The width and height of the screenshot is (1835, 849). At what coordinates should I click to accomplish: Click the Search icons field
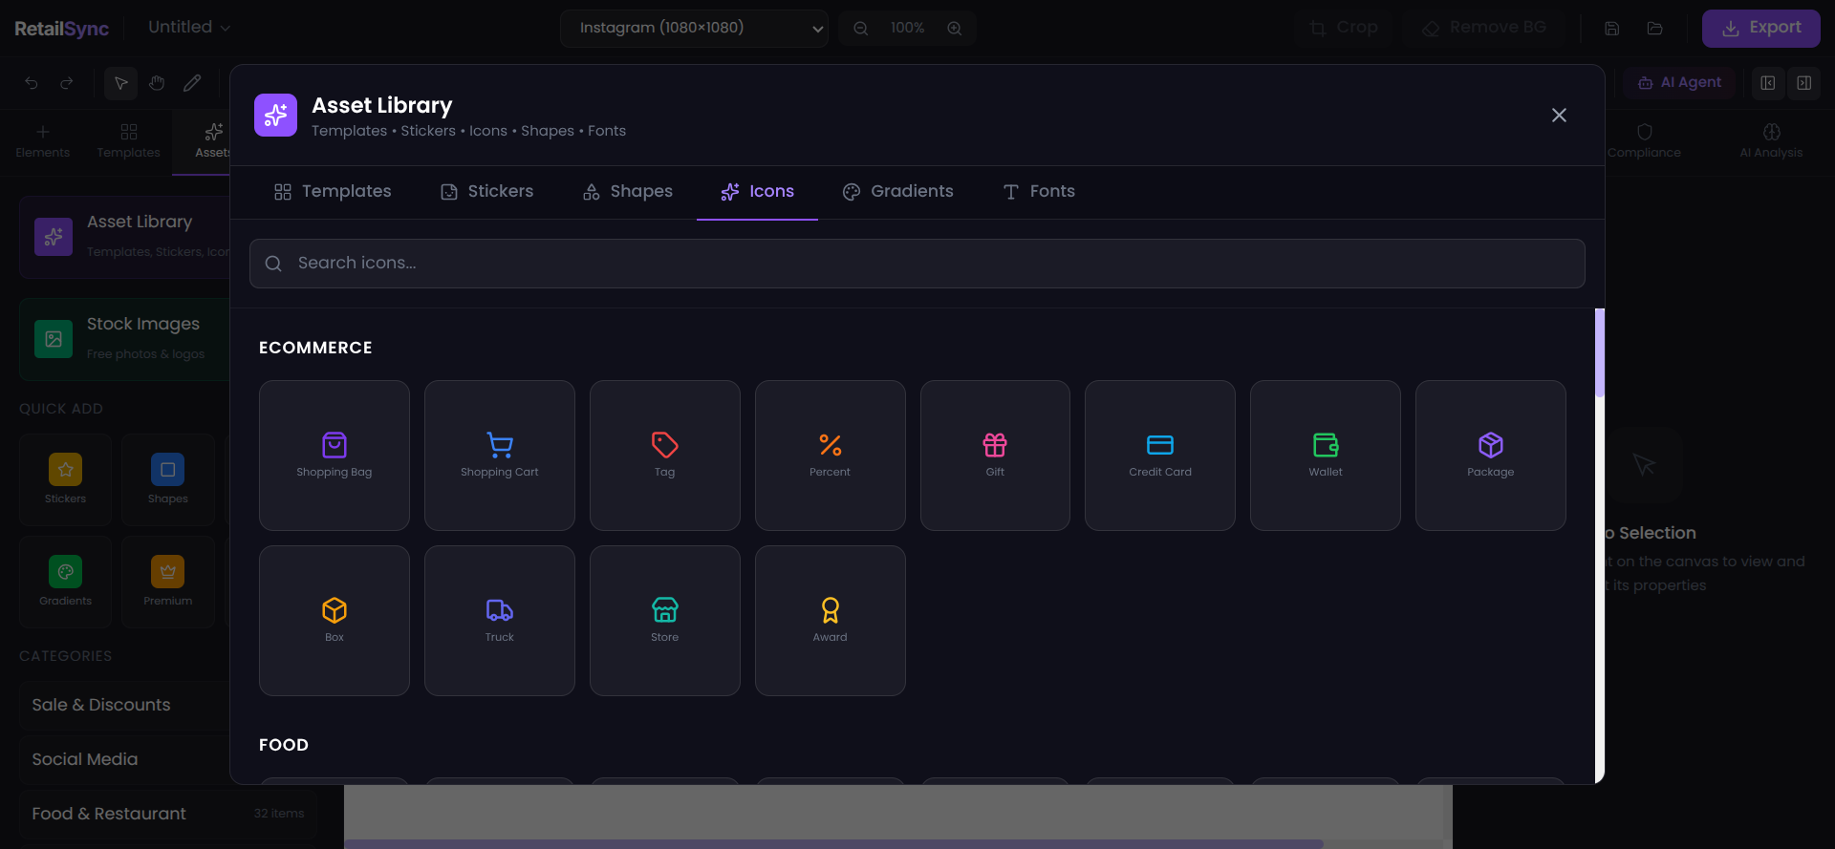pos(917,264)
